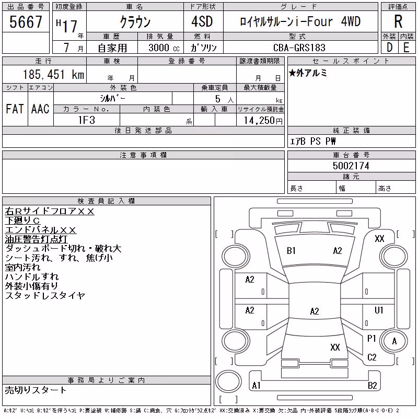The width and height of the screenshot is (418, 418).
Task: Select inspector note エンドパネル××
Action: pos(41,230)
